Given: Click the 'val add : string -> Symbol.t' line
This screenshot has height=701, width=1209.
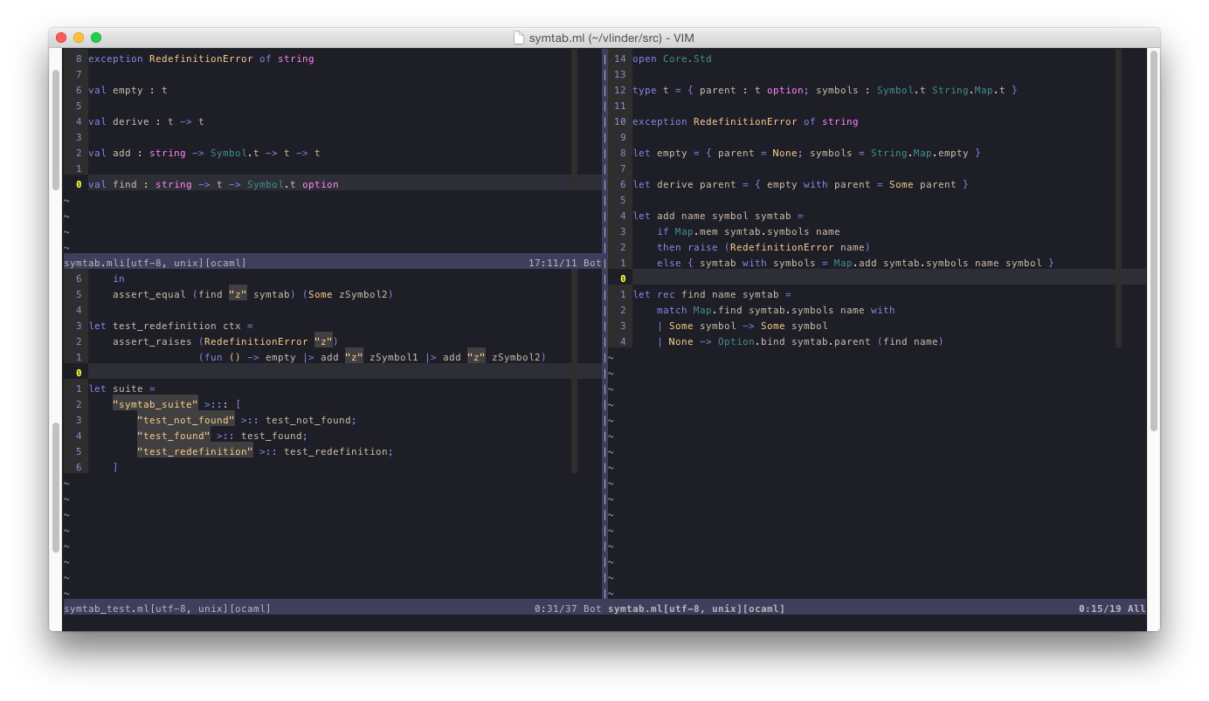Looking at the screenshot, I should (x=204, y=153).
